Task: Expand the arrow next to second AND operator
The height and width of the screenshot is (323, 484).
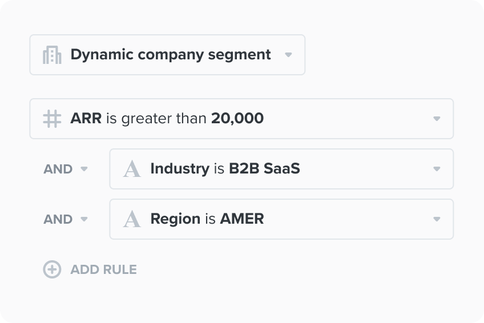Action: (84, 219)
